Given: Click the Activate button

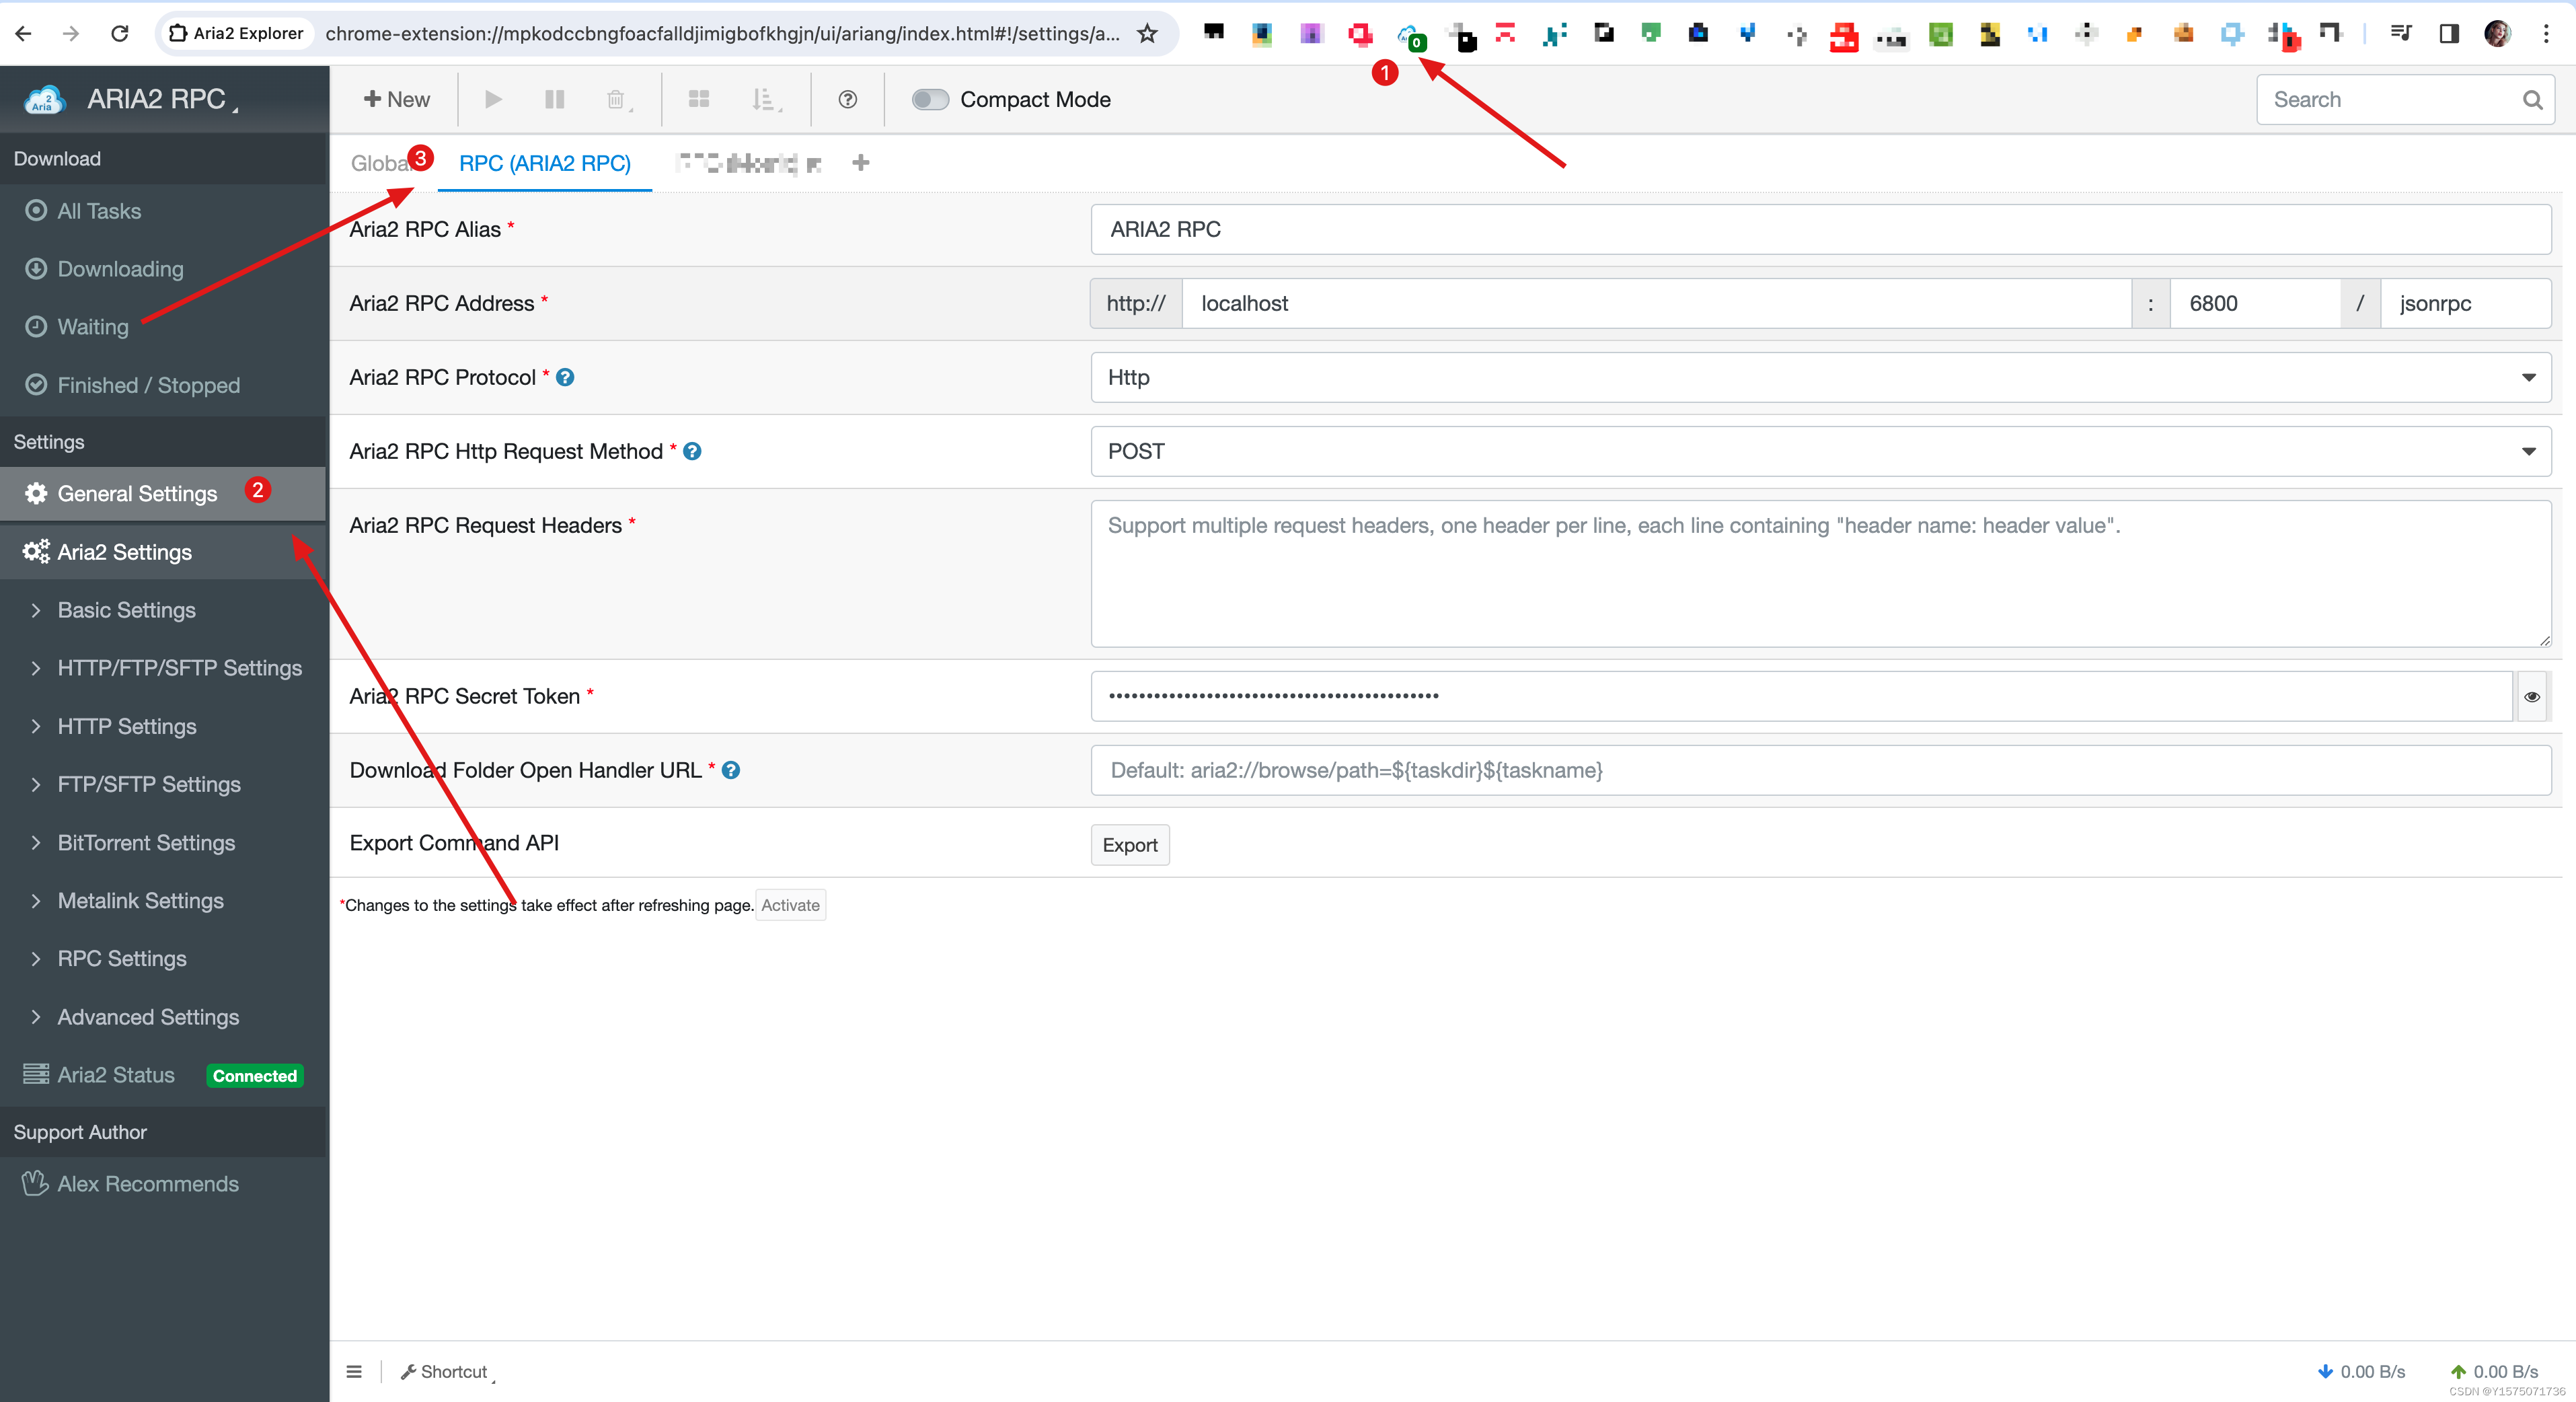Looking at the screenshot, I should [790, 905].
